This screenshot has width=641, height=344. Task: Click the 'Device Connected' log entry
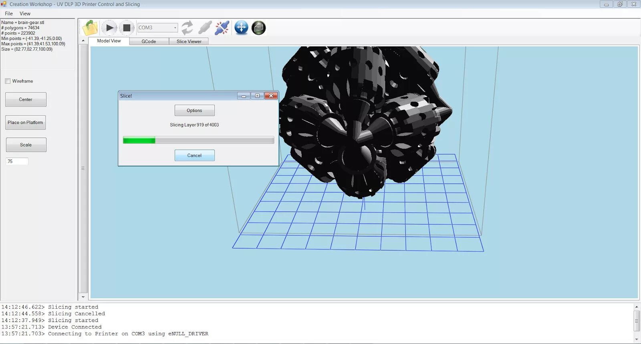51,327
